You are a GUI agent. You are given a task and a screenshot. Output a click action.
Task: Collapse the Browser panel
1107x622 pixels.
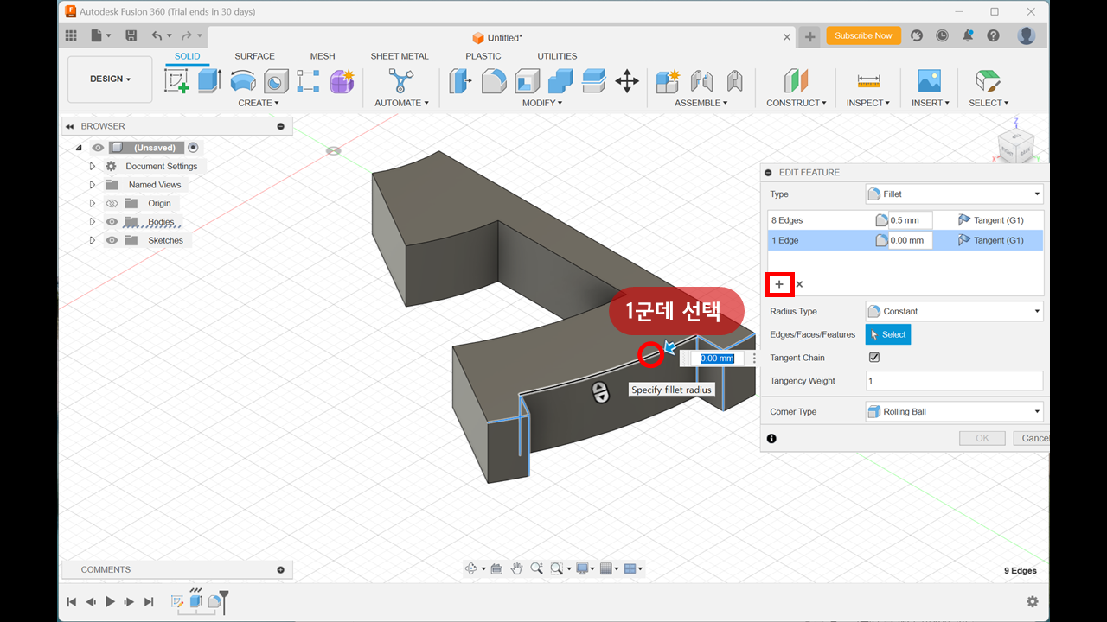69,126
